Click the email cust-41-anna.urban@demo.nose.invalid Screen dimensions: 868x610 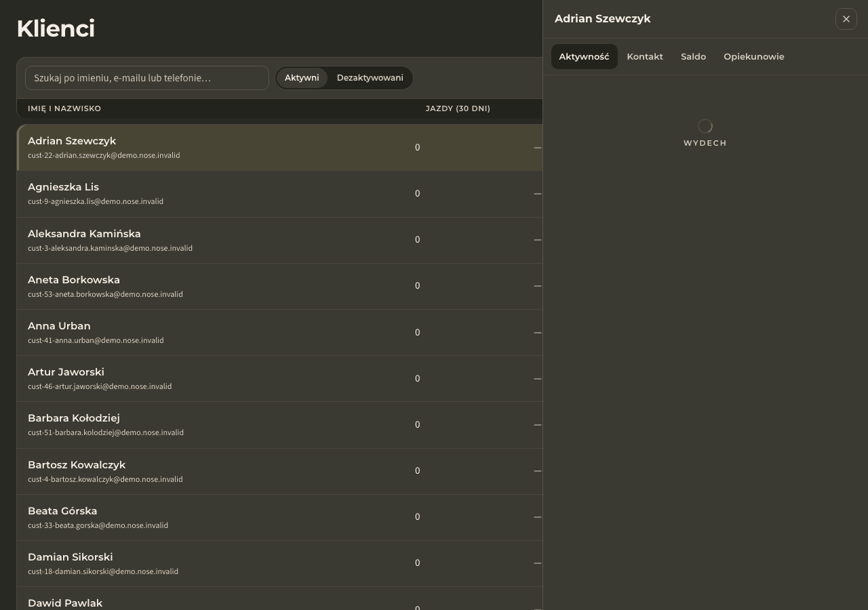click(x=96, y=340)
